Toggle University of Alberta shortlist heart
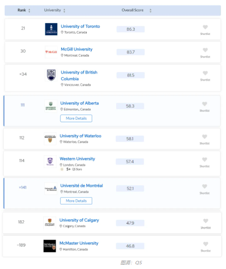Image resolution: width=226 pixels, height=269 pixels. pos(205,104)
